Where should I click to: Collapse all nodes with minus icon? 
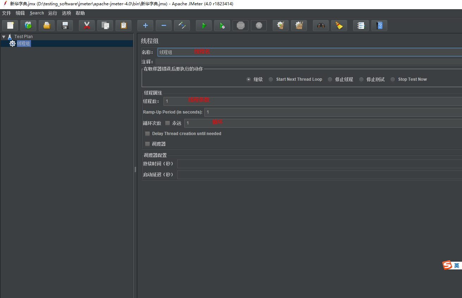click(164, 25)
